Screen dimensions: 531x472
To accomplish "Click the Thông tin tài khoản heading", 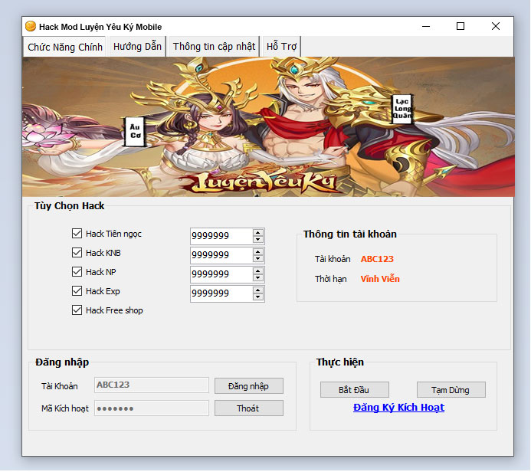I will tap(350, 234).
